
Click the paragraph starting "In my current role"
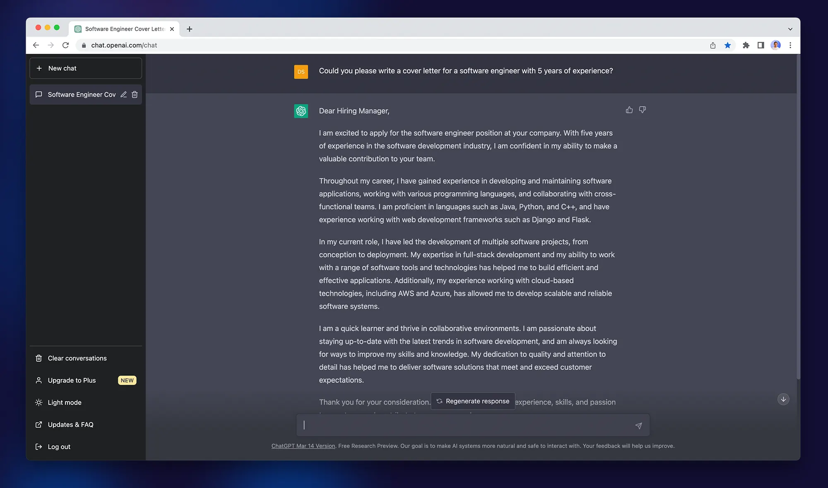467,274
